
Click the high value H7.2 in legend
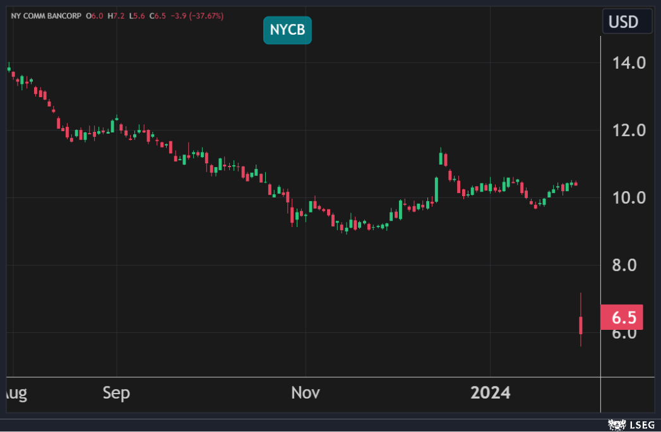[116, 15]
